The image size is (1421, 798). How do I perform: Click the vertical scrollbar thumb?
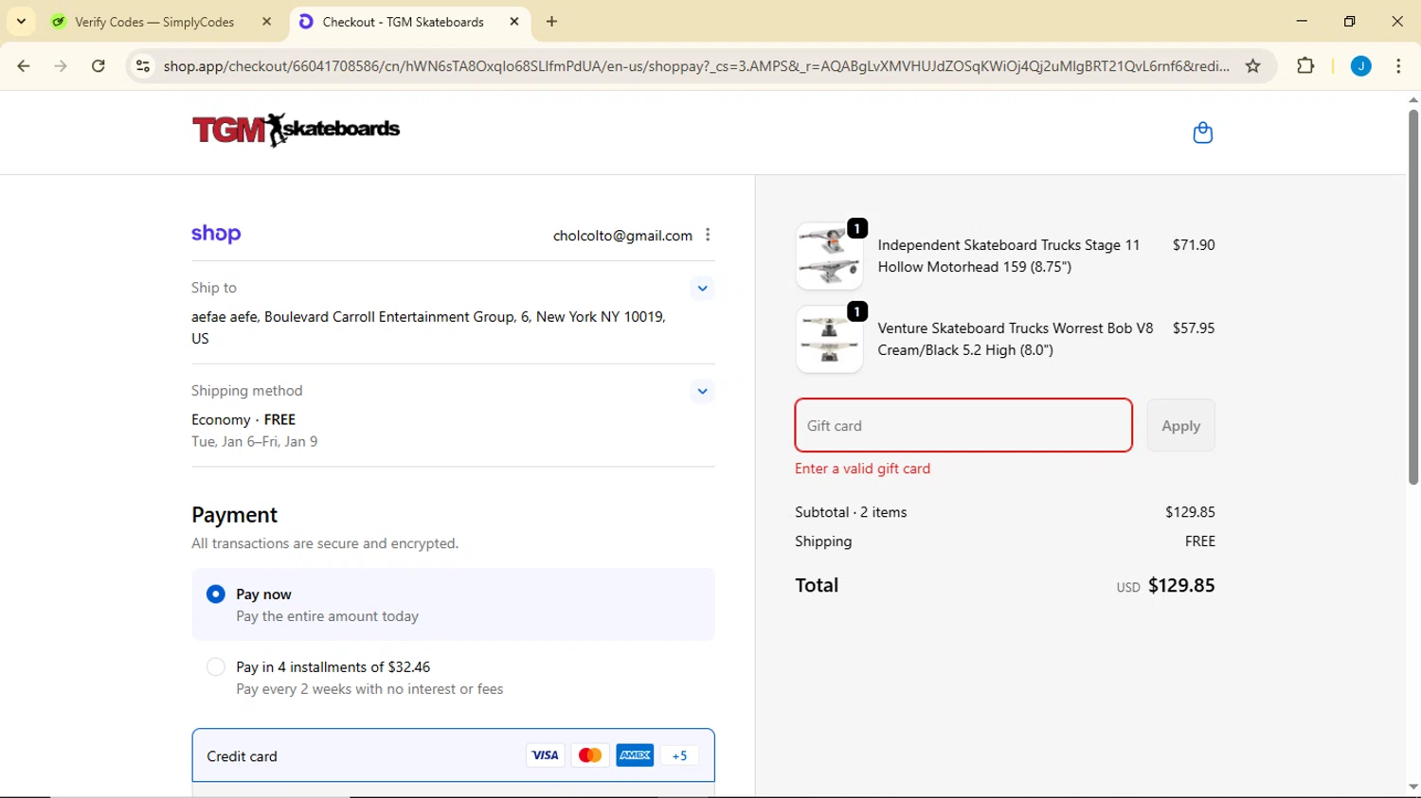pos(1413,297)
